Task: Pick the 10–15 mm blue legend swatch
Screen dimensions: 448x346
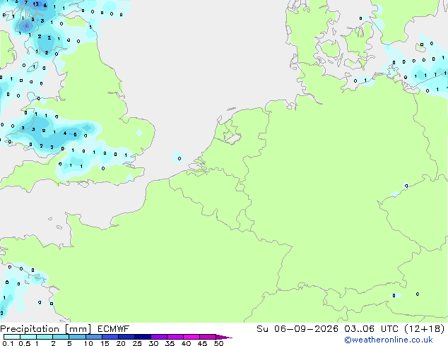Action: (x=94, y=337)
